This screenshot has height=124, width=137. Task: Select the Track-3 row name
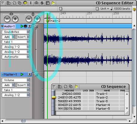click(102, 101)
